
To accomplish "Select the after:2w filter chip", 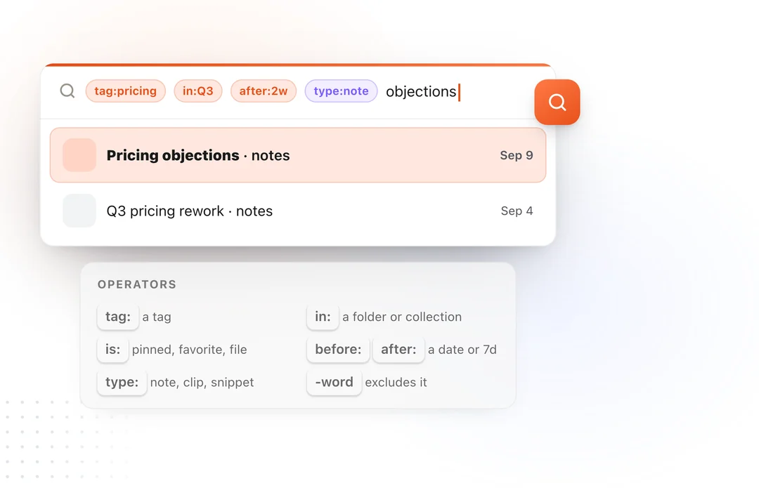I will click(264, 91).
